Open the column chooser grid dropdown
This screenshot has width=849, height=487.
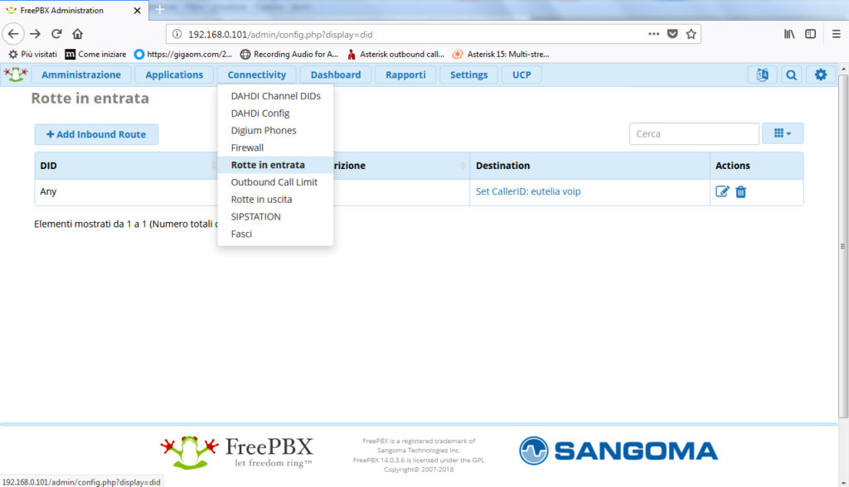tap(783, 133)
